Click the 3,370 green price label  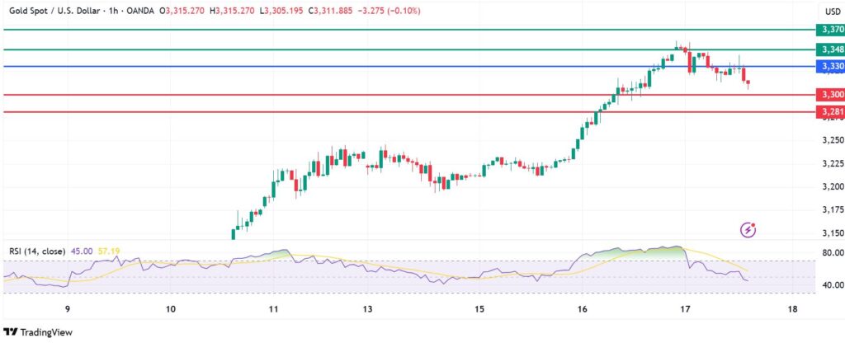pyautogui.click(x=828, y=29)
